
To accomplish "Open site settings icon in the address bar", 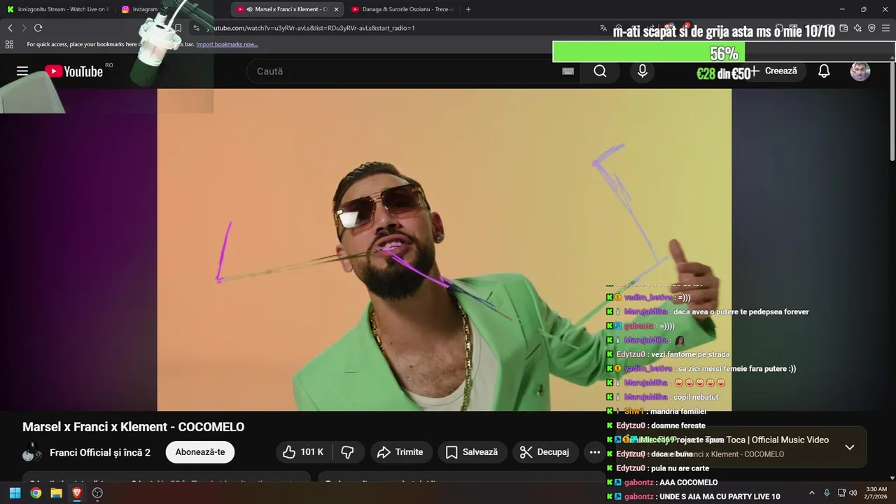I will coord(197,28).
